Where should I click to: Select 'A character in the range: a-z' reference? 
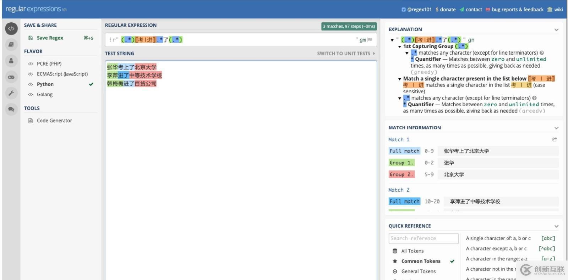[510, 259]
